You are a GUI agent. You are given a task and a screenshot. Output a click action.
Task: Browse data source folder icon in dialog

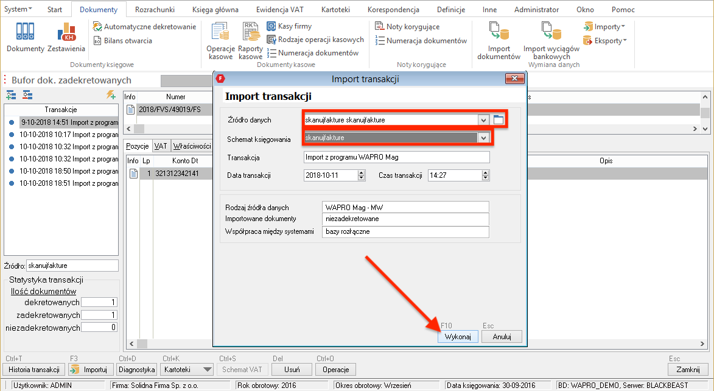point(499,120)
